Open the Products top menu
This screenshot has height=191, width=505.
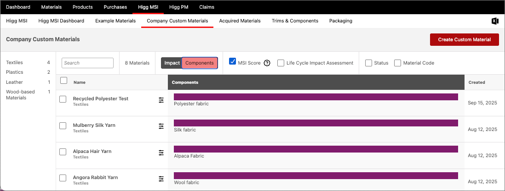tap(83, 7)
